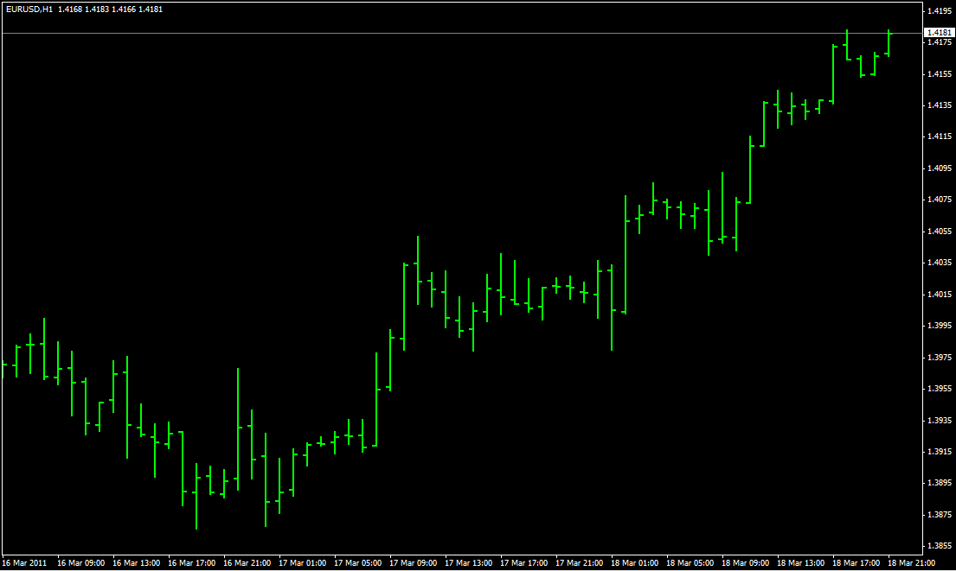This screenshot has height=571, width=956.
Task: Click the 18 Mar 05:00 time label
Action: [690, 563]
